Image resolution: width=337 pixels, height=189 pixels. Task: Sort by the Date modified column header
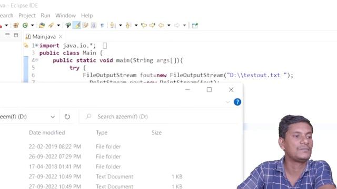(x=47, y=133)
